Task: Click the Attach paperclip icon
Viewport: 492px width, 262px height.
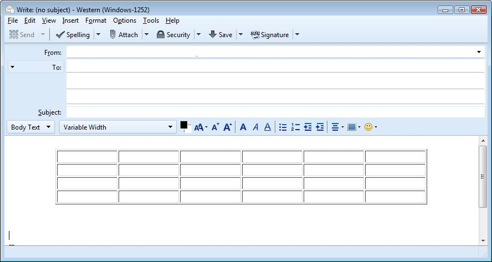Action: click(112, 34)
